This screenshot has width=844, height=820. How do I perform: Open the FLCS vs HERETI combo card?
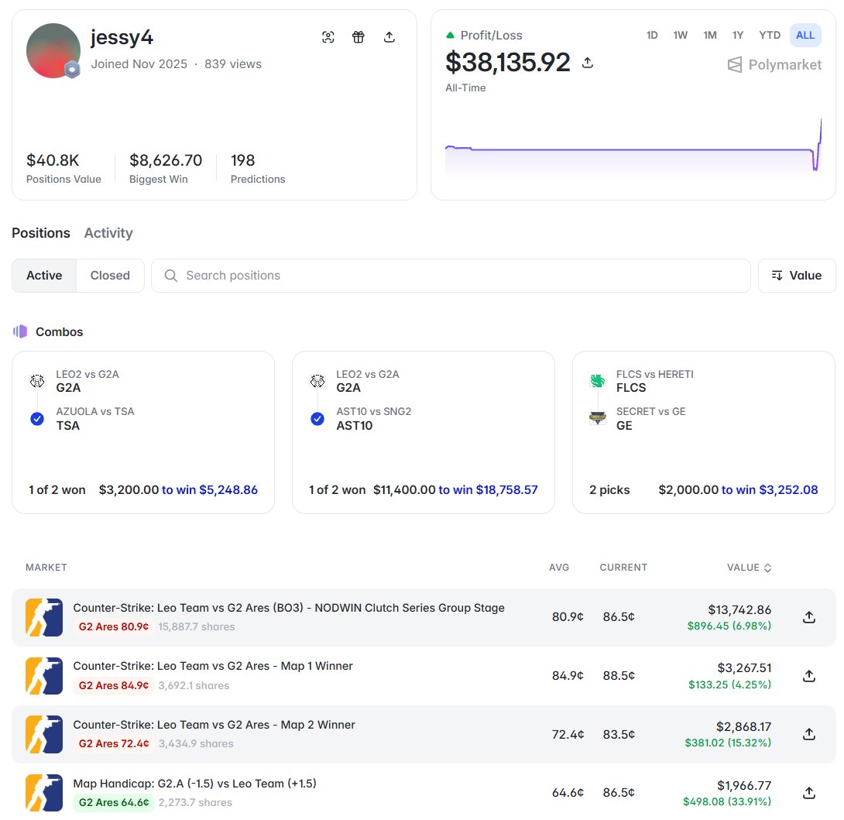[x=704, y=432]
